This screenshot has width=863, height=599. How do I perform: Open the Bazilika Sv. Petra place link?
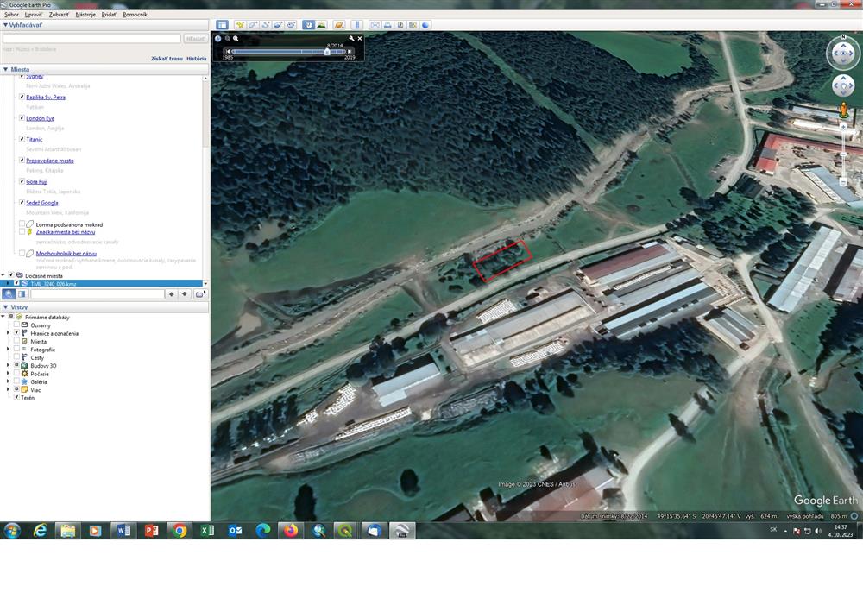(46, 97)
